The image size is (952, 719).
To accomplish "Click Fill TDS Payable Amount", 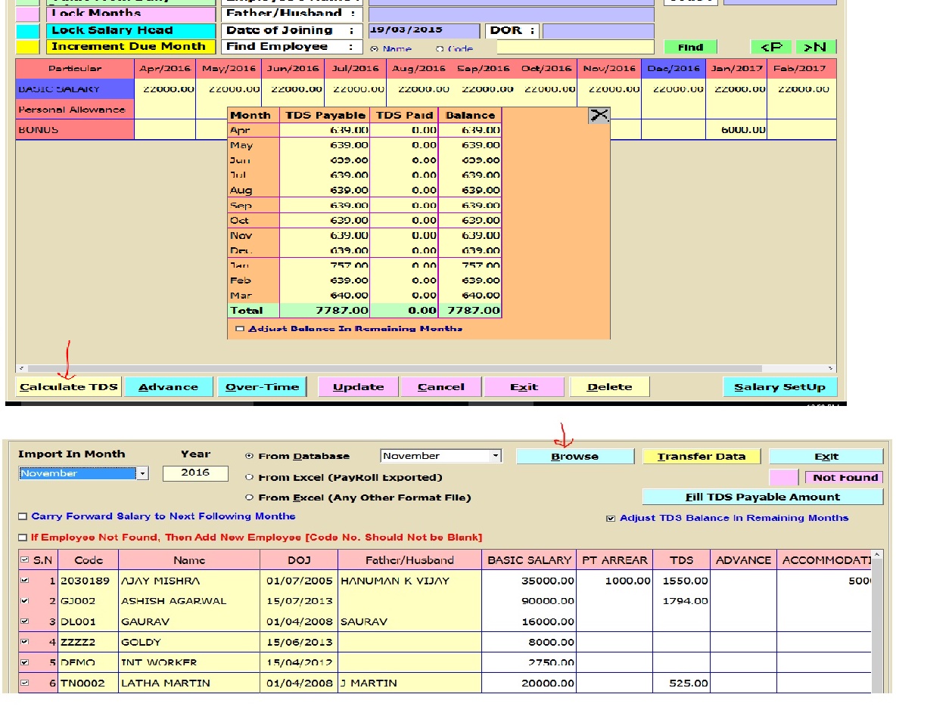I will coord(762,497).
